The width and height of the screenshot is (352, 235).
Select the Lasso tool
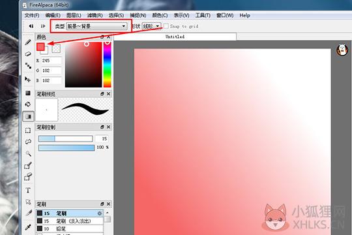pyautogui.click(x=28, y=142)
